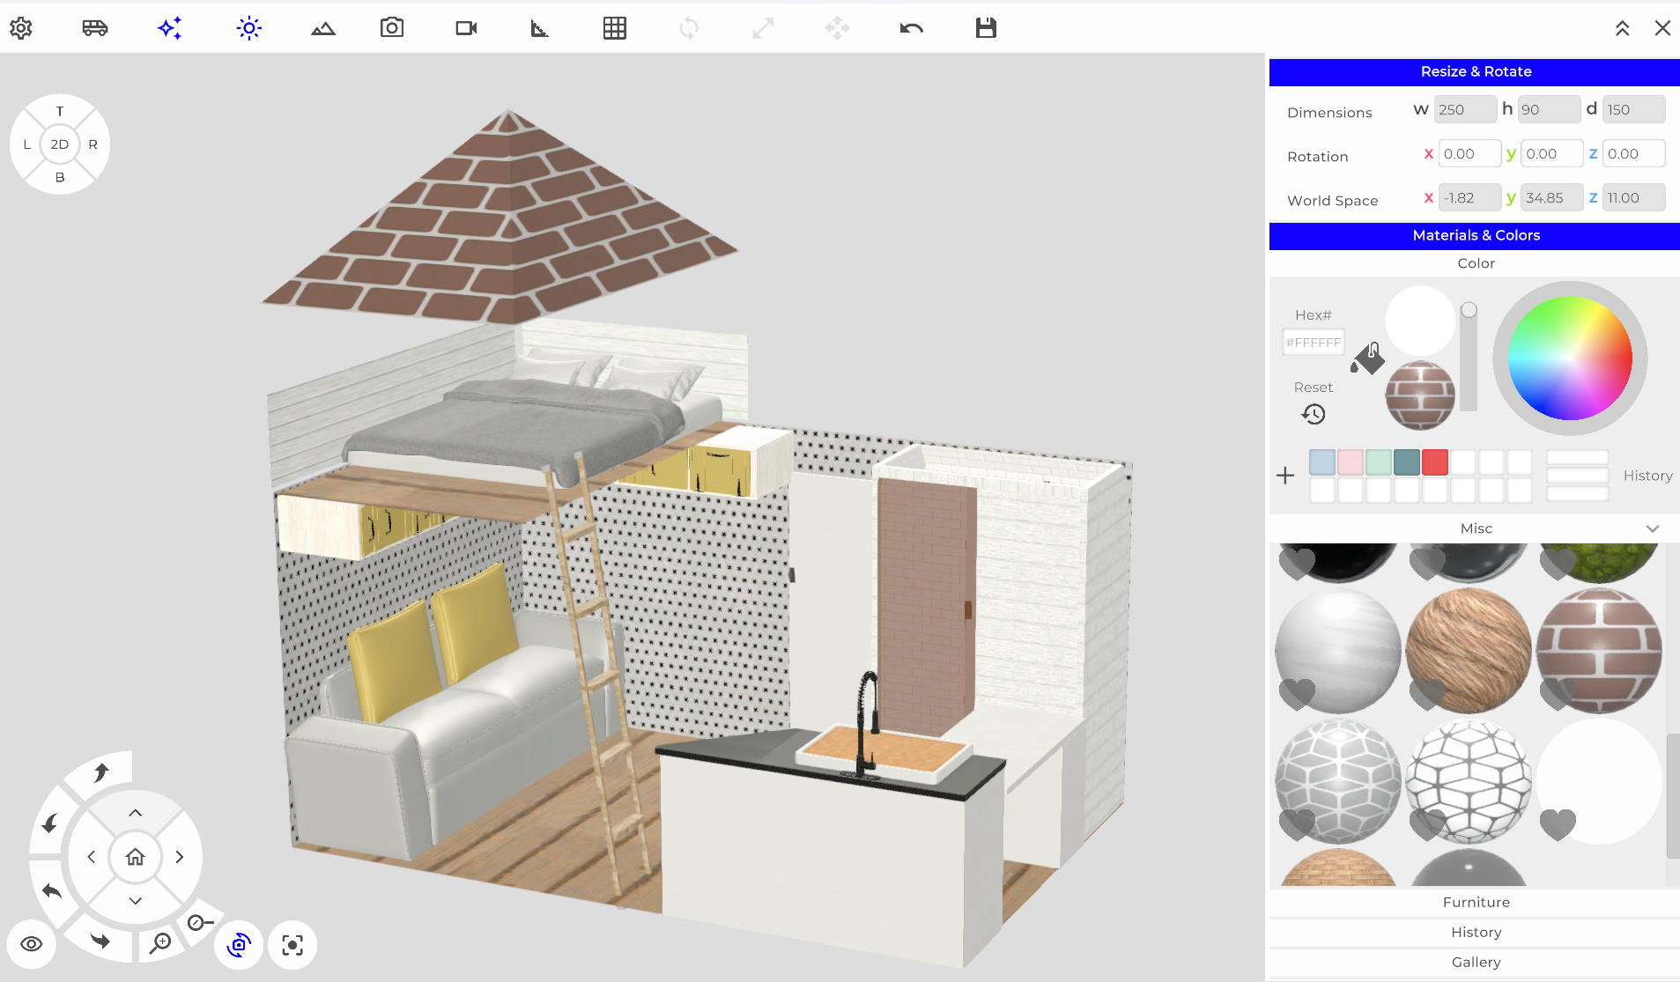Select the light blue color swatch
This screenshot has height=982, width=1680.
click(x=1322, y=462)
